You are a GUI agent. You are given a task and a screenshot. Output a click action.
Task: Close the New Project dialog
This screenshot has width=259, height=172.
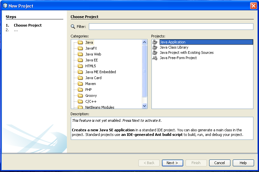(x=253, y=6)
